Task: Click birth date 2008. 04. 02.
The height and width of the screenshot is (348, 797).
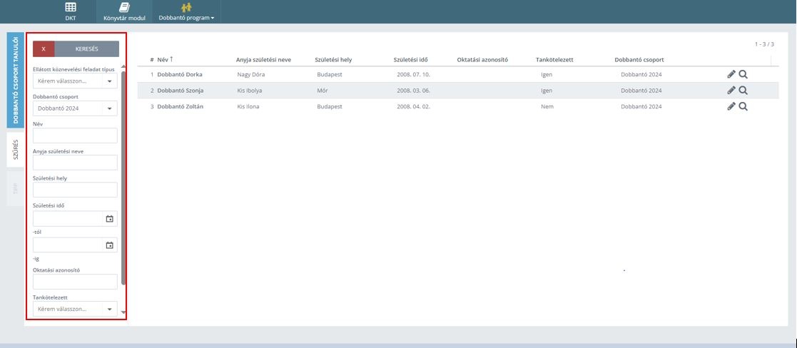Action: [415, 107]
